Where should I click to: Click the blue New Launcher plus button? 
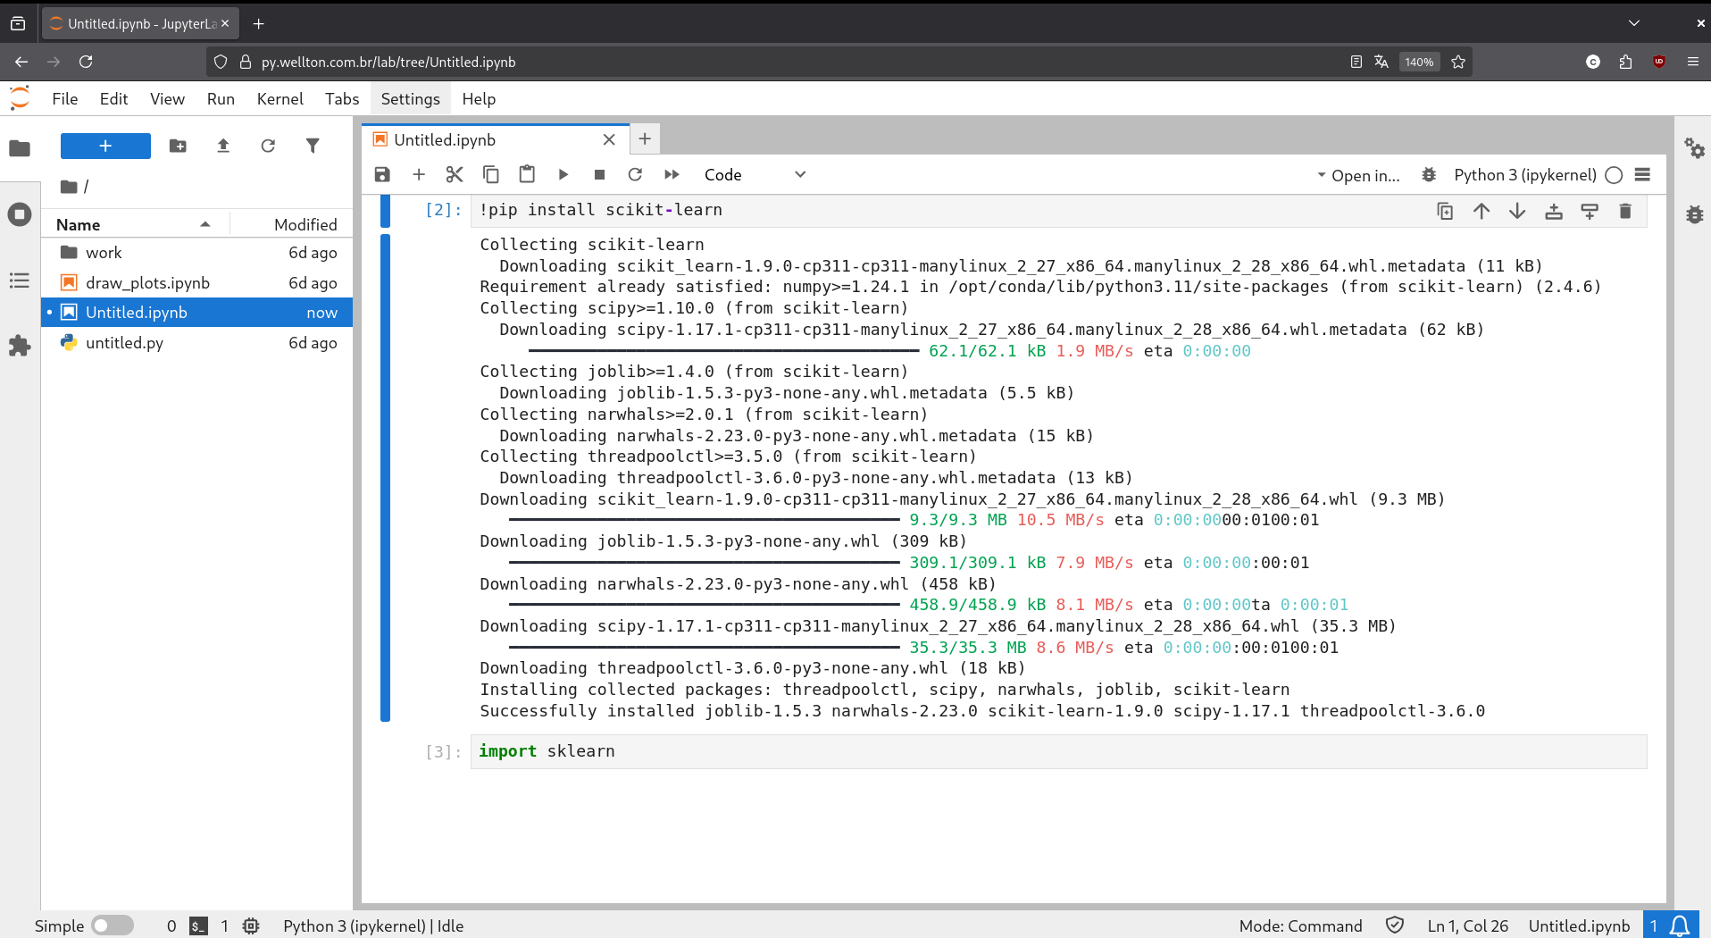click(x=105, y=146)
